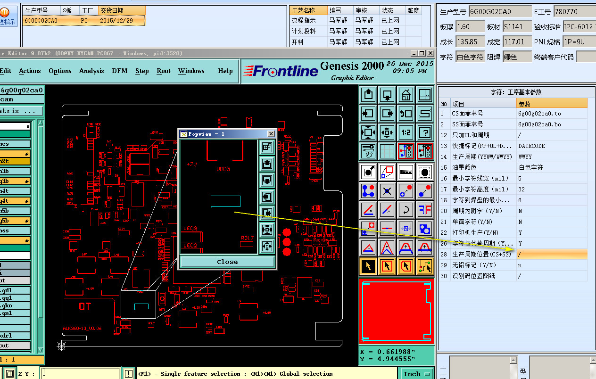Screen dimensions: 596x379
Task: Click the pan up arrow icon
Action: (x=368, y=94)
